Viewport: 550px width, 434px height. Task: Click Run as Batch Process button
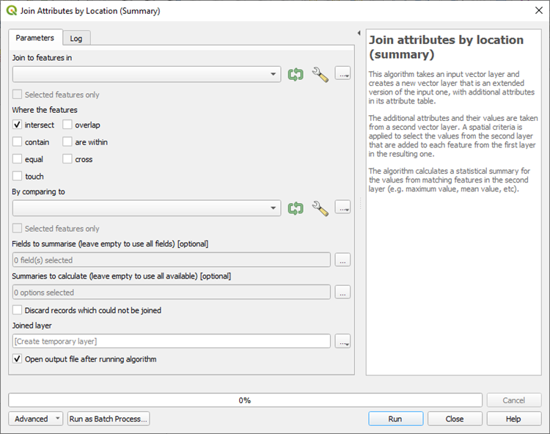point(109,419)
